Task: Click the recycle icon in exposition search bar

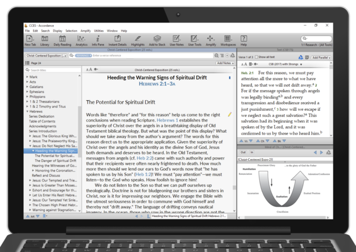Action: [x=233, y=56]
